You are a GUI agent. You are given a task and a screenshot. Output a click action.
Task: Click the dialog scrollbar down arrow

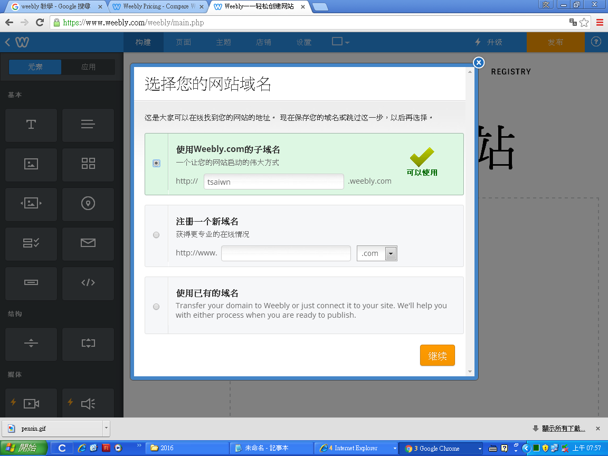(470, 372)
